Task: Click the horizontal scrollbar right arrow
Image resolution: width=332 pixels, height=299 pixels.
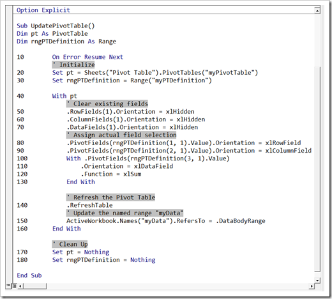Action: (x=312, y=286)
